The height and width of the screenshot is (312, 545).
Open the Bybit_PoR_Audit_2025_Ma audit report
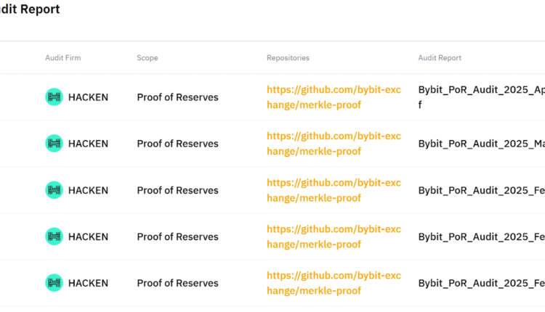481,144
